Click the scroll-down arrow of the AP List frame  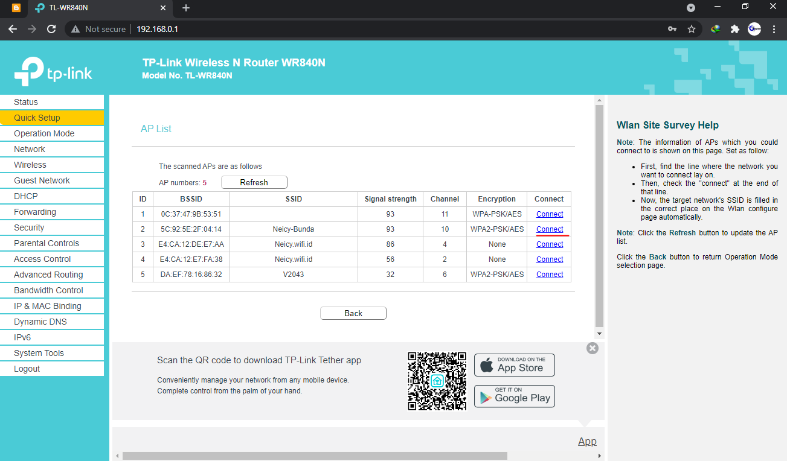click(x=599, y=334)
